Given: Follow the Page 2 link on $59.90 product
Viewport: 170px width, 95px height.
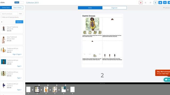Looking at the screenshot, I should point(19,78).
